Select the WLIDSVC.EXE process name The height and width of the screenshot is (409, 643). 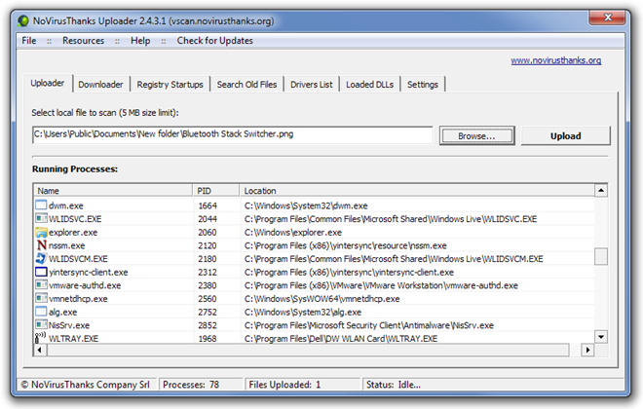pyautogui.click(x=75, y=219)
